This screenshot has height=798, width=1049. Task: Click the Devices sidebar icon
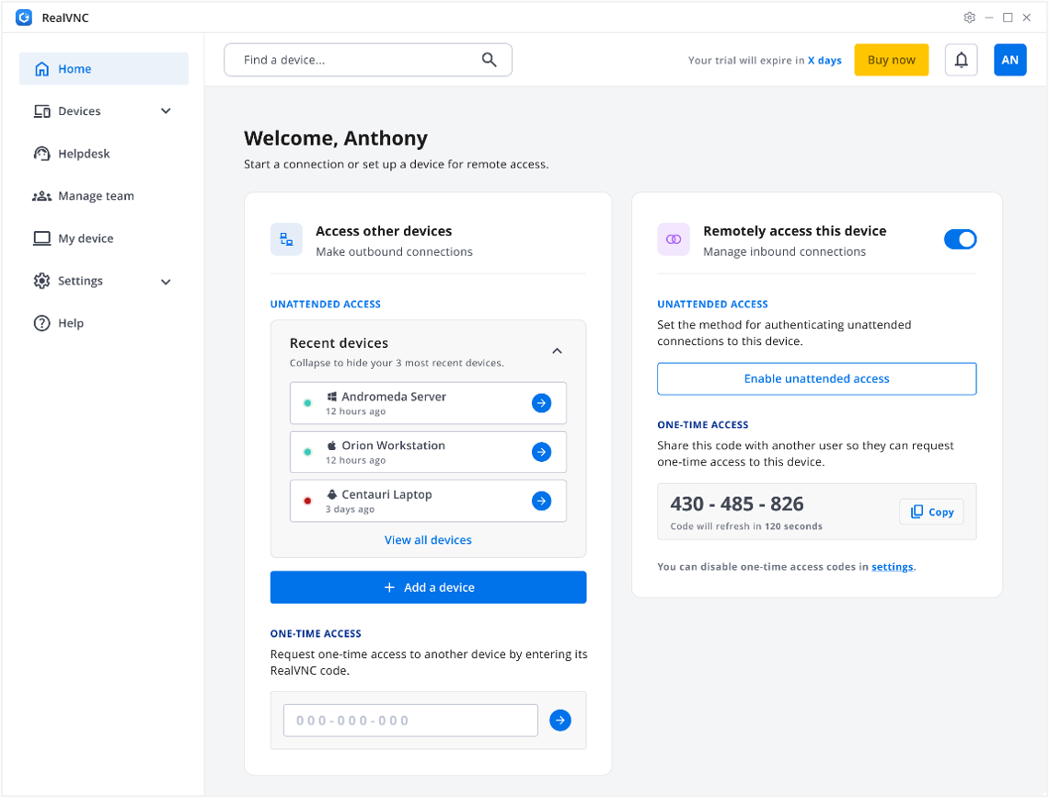pyautogui.click(x=42, y=111)
